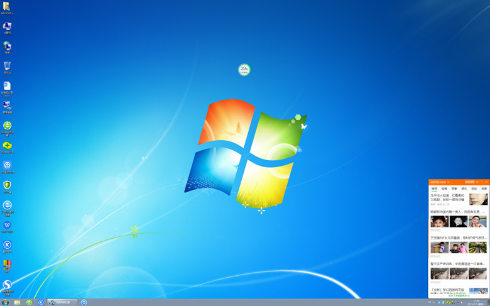The width and height of the screenshot is (490, 306).
Task: Select the Kugou music K desktop icon
Action: coord(7,246)
